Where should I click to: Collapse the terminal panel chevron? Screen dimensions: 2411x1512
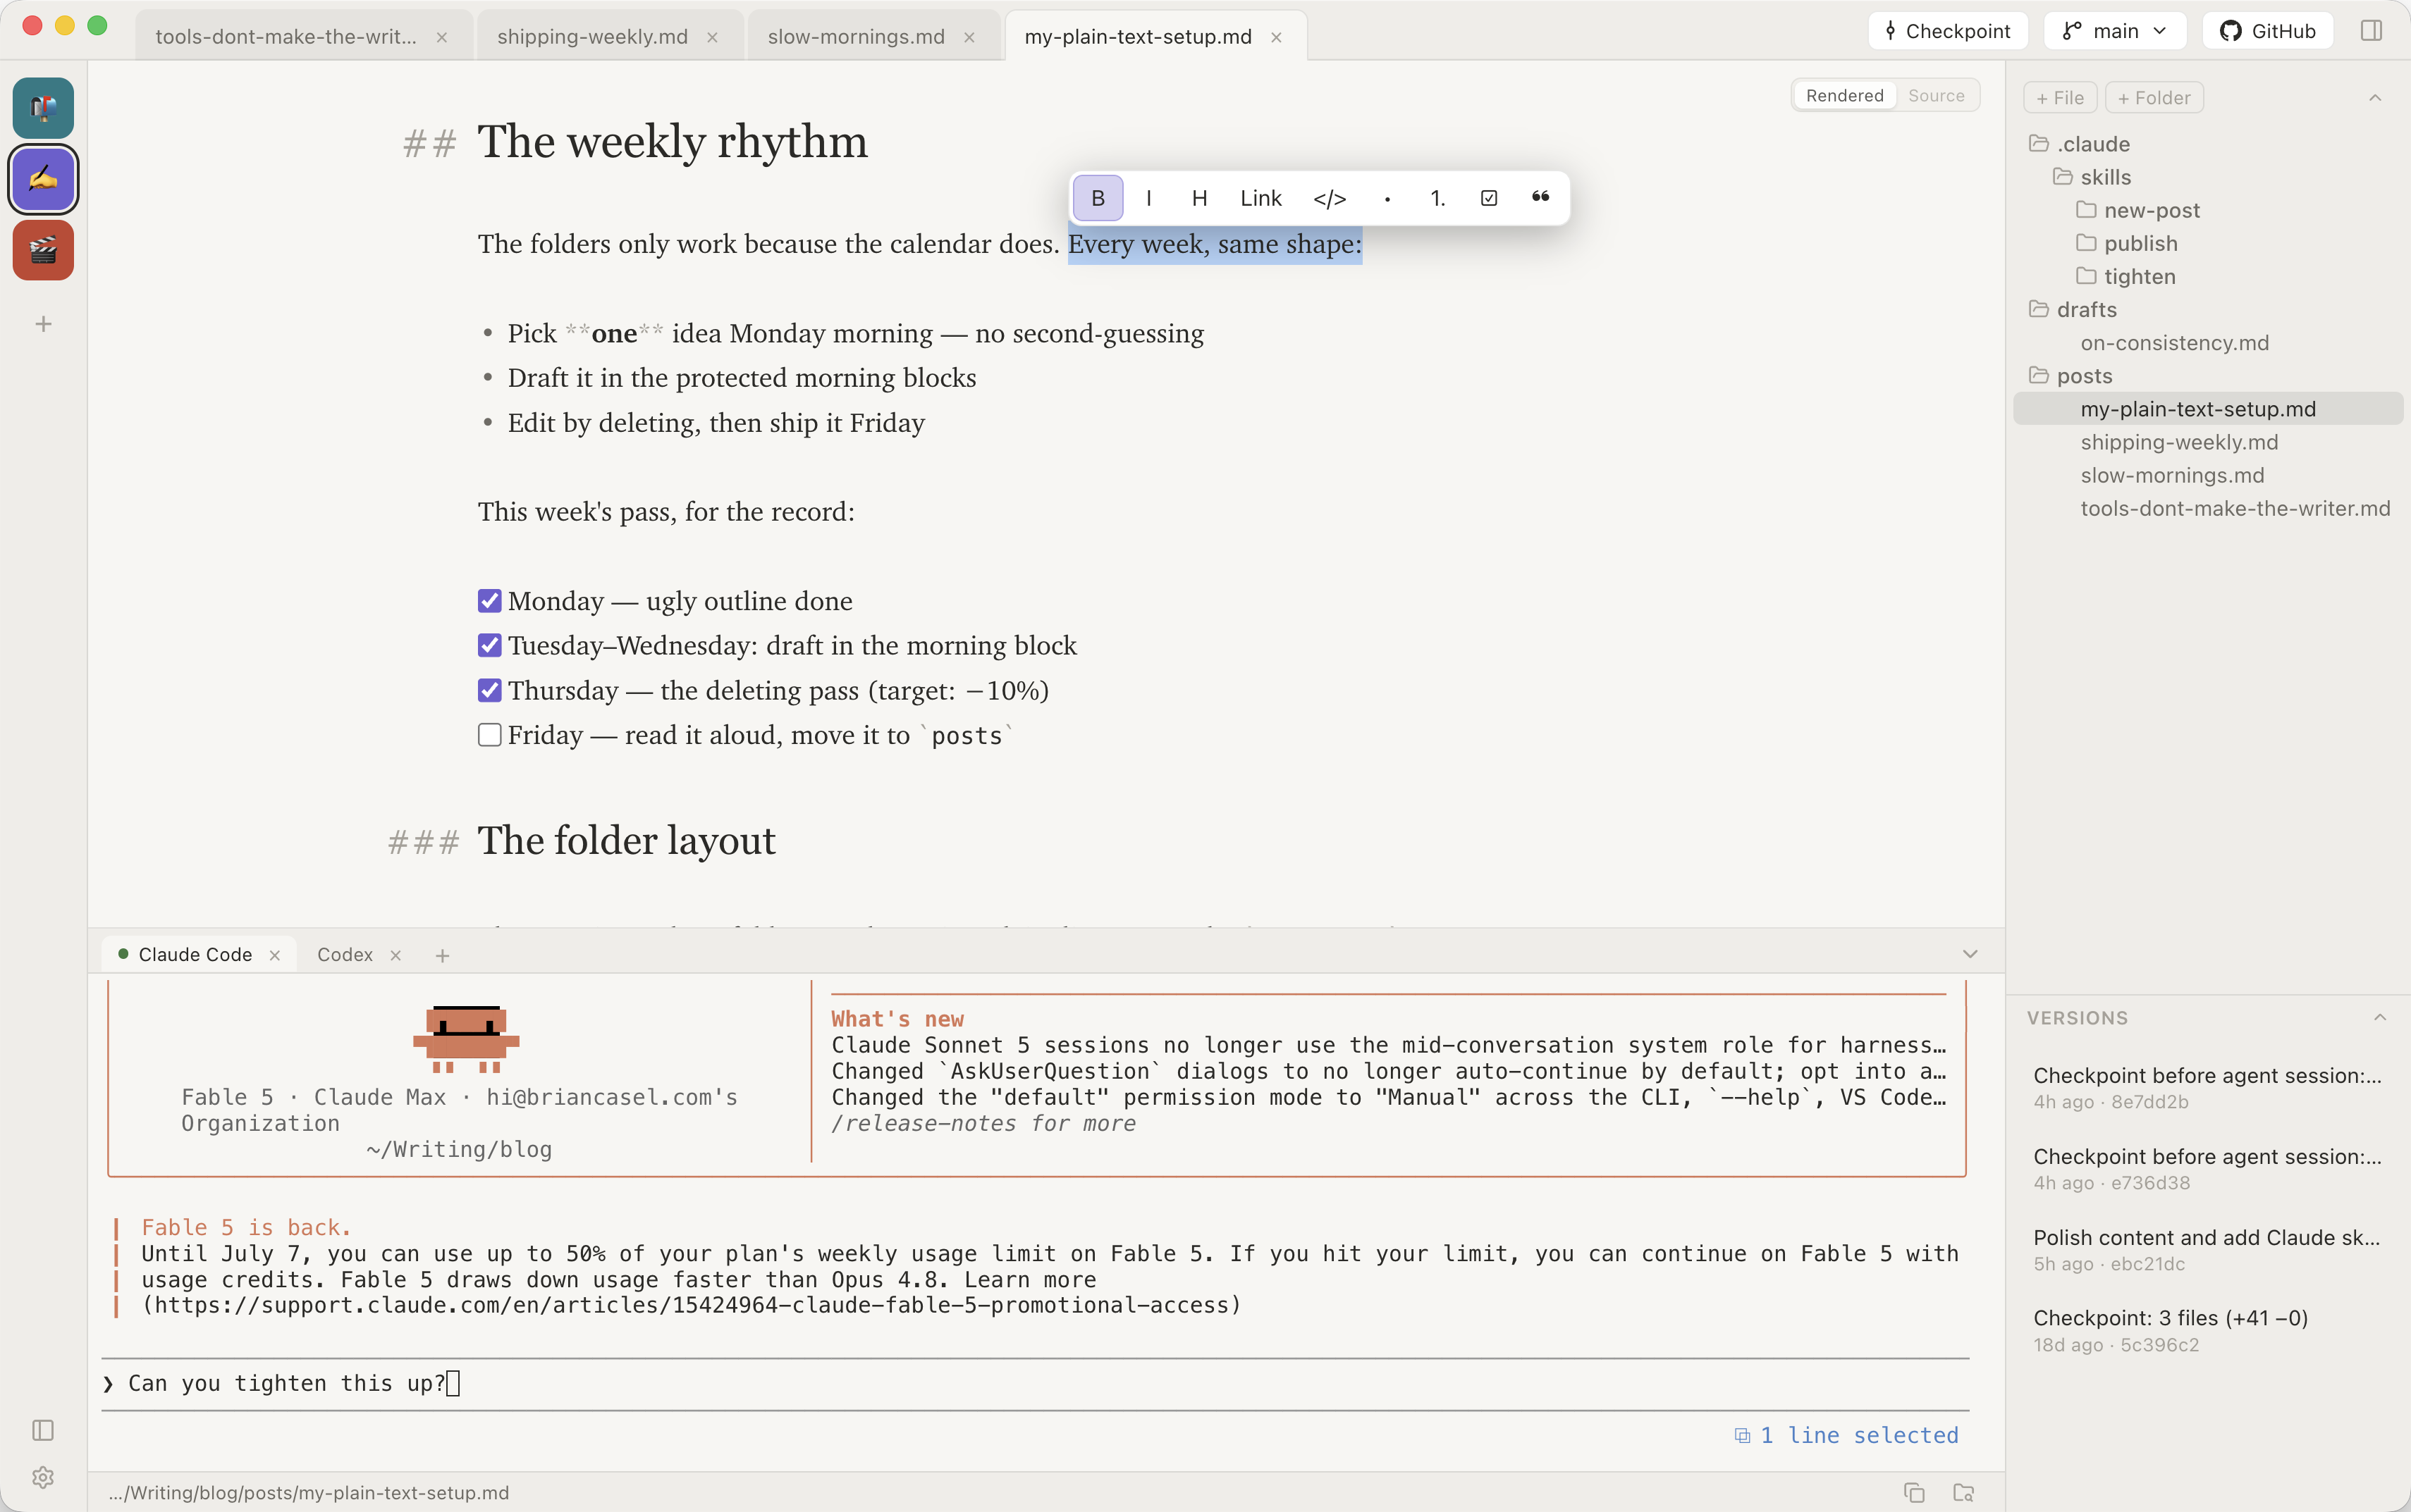(1970, 954)
